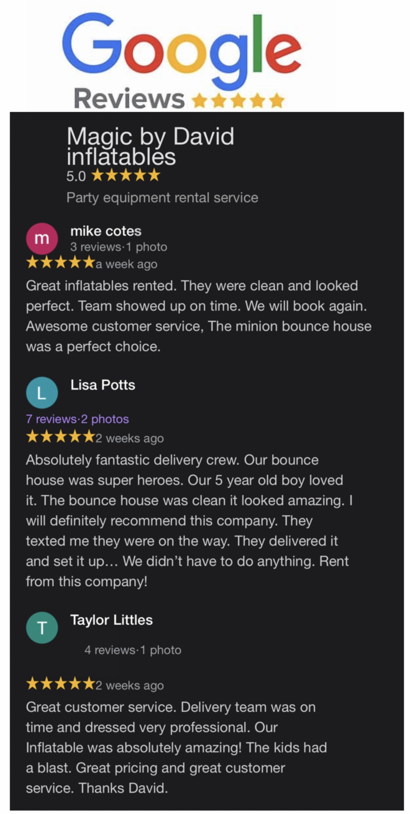Click Lisa Potts' blue avatar icon
The height and width of the screenshot is (814, 410).
42,392
